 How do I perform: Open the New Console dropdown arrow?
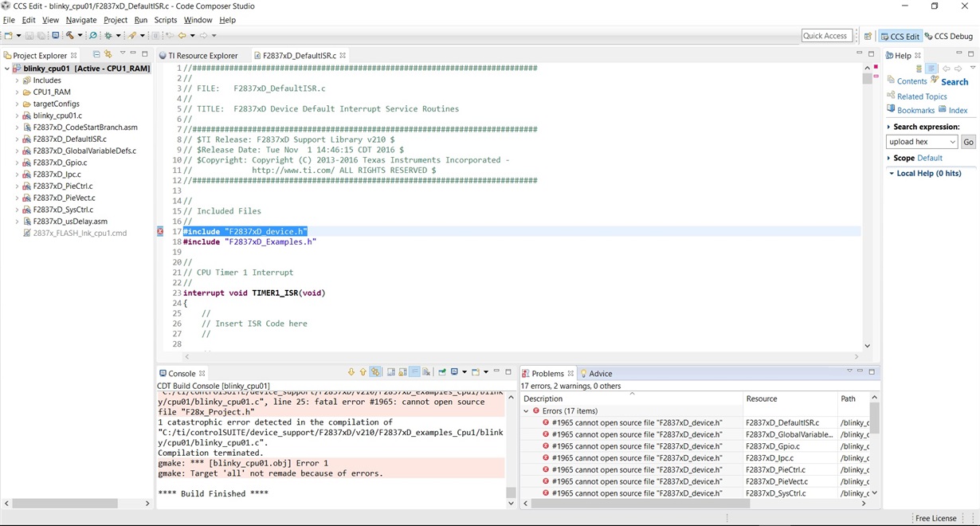click(486, 372)
